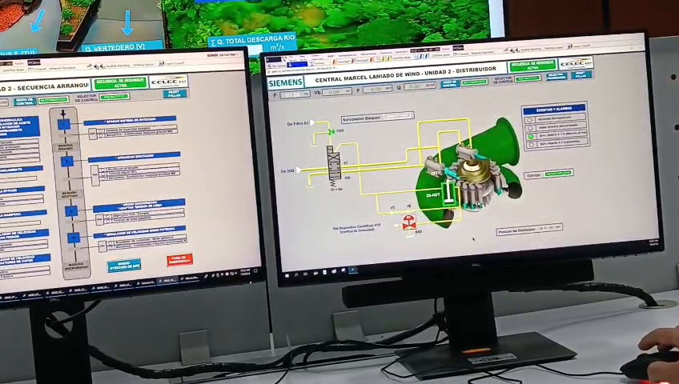Select the green VDR valve symbol
The image size is (679, 384).
click(331, 131)
